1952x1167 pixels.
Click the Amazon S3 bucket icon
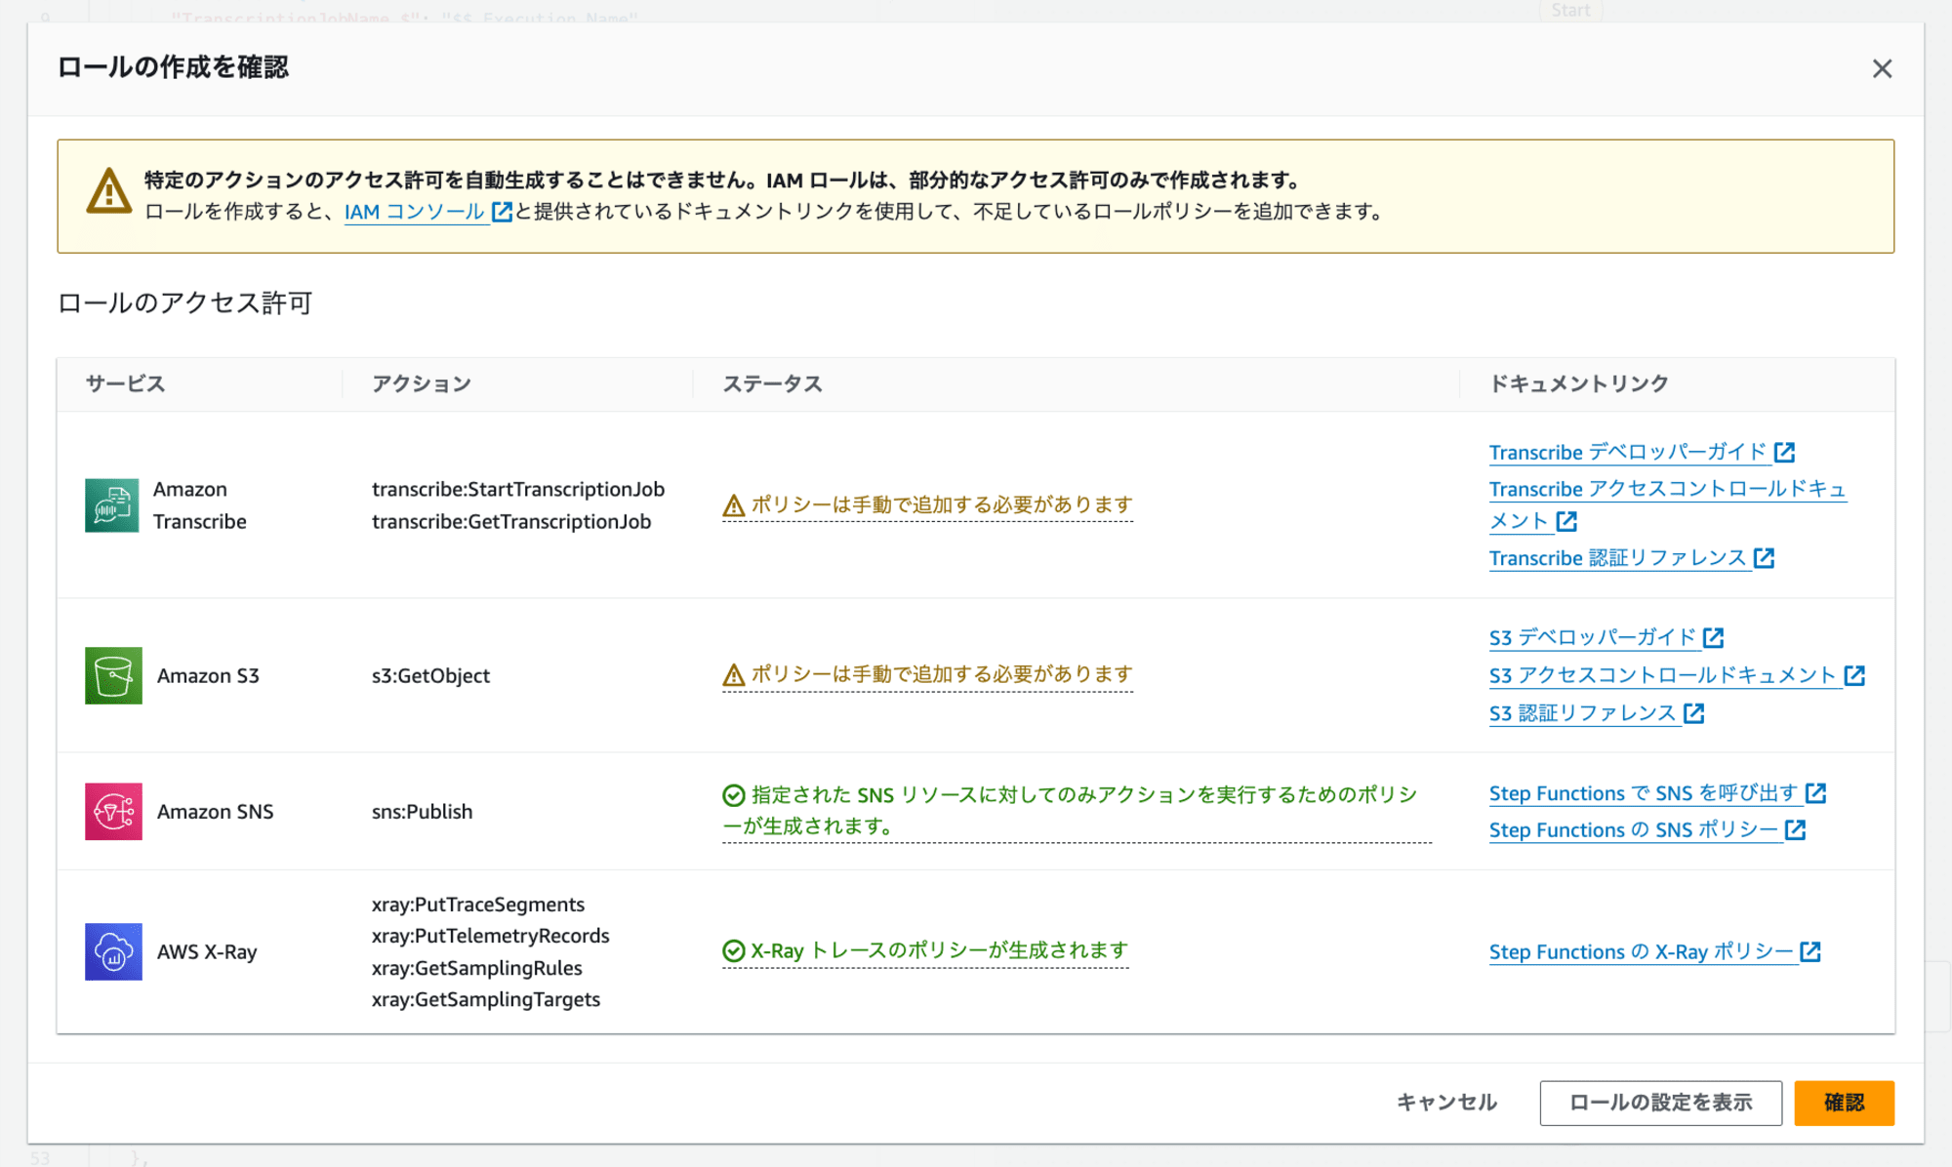tap(113, 675)
